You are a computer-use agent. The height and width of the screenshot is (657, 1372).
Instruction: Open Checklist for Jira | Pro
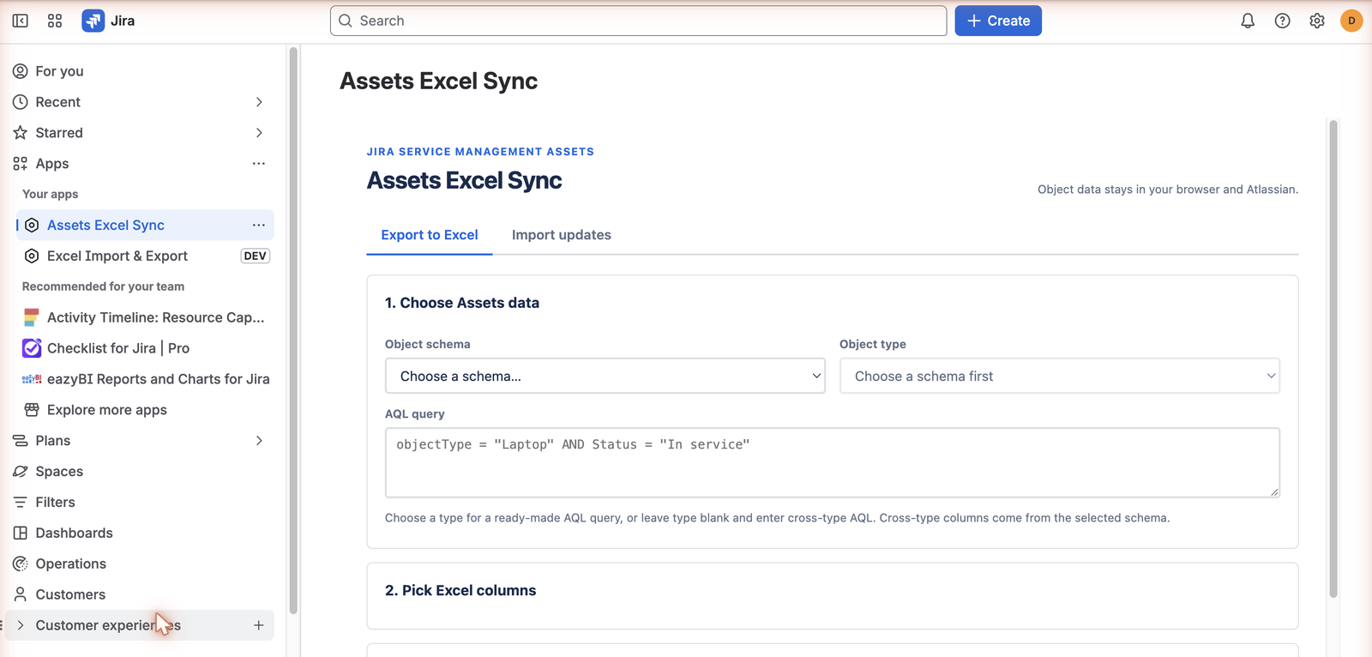[118, 348]
